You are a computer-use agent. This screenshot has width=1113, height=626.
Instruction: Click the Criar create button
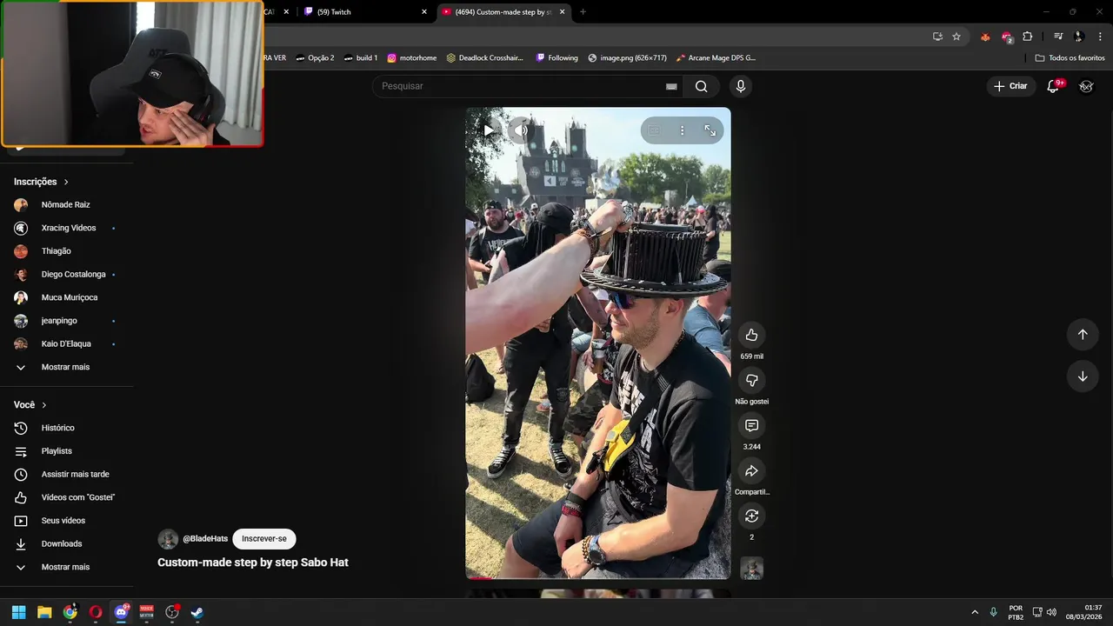[x=1010, y=86]
